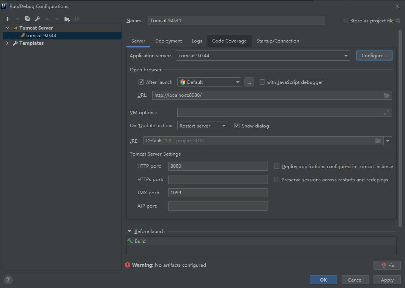Switch to the Deployment tab

coord(169,41)
